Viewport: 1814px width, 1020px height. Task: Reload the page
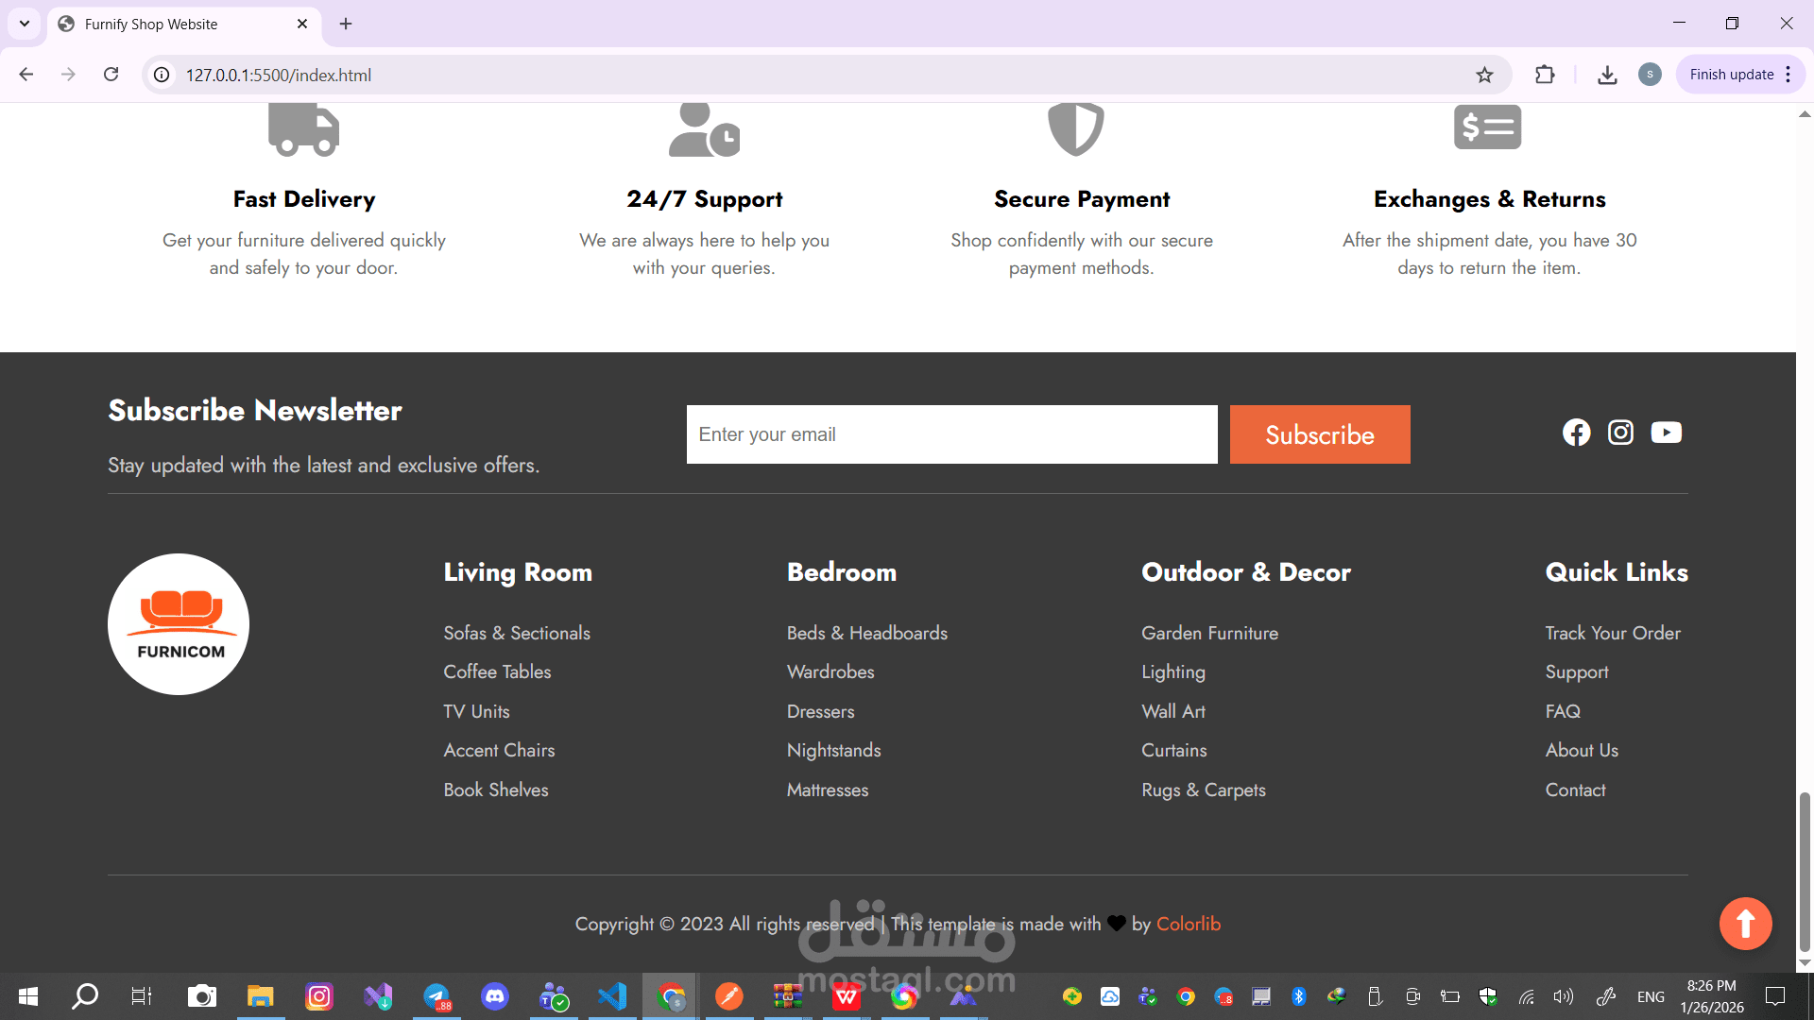tap(111, 75)
